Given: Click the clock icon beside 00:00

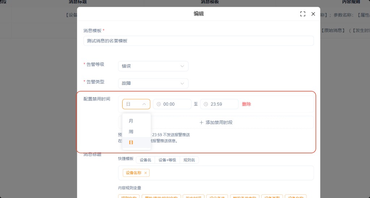Looking at the screenshot, I should pos(159,104).
